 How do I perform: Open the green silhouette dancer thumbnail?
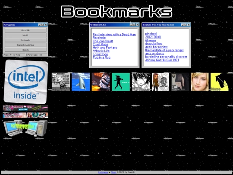(121, 82)
